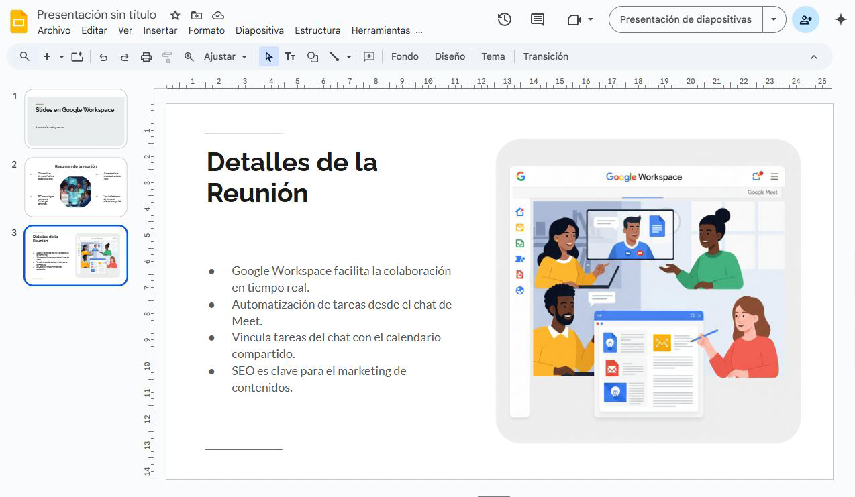Click the heading Detalles de la Reunión
The height and width of the screenshot is (497, 855).
coord(292,177)
